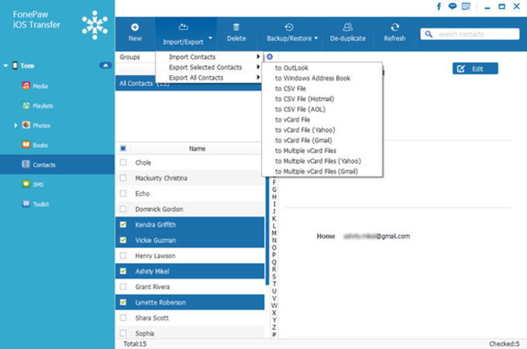Click the Edit contact button

click(x=475, y=68)
